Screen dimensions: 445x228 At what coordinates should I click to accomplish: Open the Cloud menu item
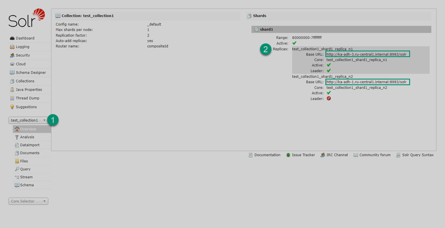(30, 64)
